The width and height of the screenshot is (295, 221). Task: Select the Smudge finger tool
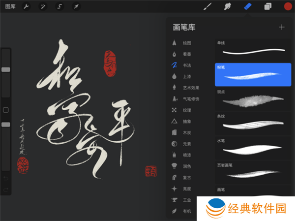pos(228,6)
